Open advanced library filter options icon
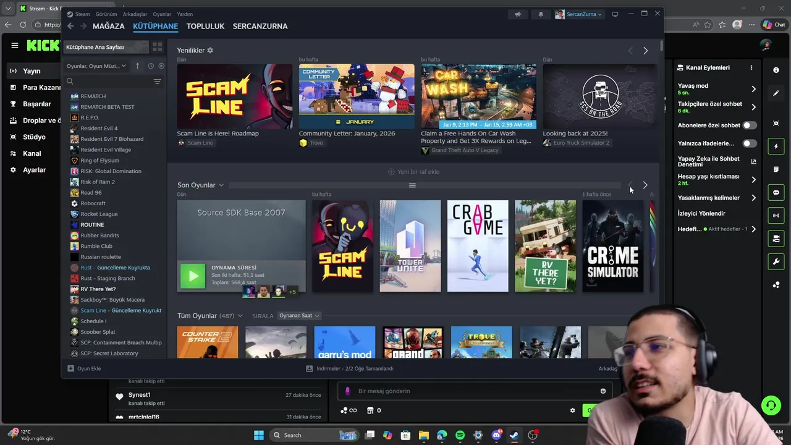 pos(157,81)
